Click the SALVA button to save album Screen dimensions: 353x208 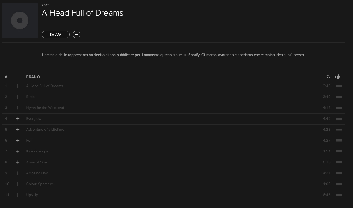point(56,35)
